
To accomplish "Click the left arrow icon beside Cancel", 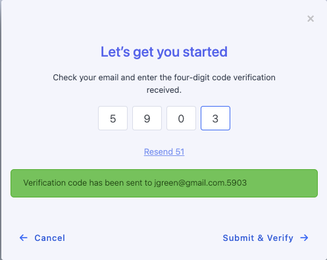I will point(24,238).
